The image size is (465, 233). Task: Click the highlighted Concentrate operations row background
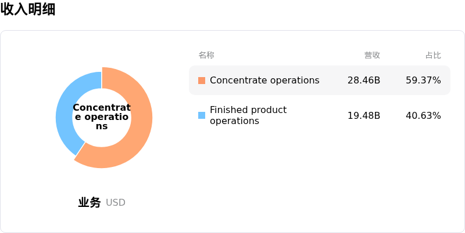[320, 80]
